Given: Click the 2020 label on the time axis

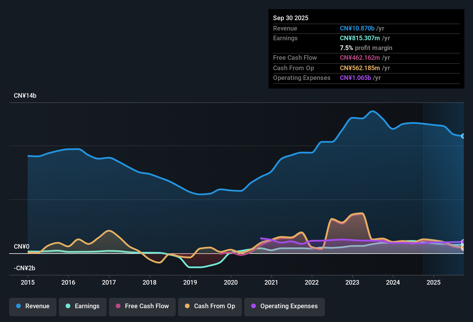Looking at the screenshot, I should (x=231, y=283).
